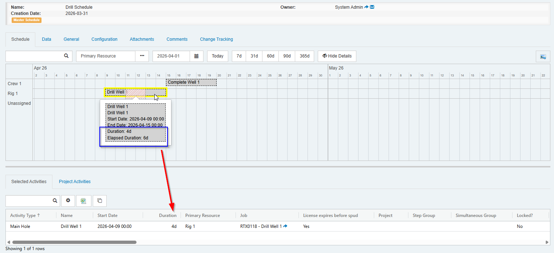The image size is (554, 253).
Task: Export activities table to Excel
Action: pyautogui.click(x=83, y=201)
